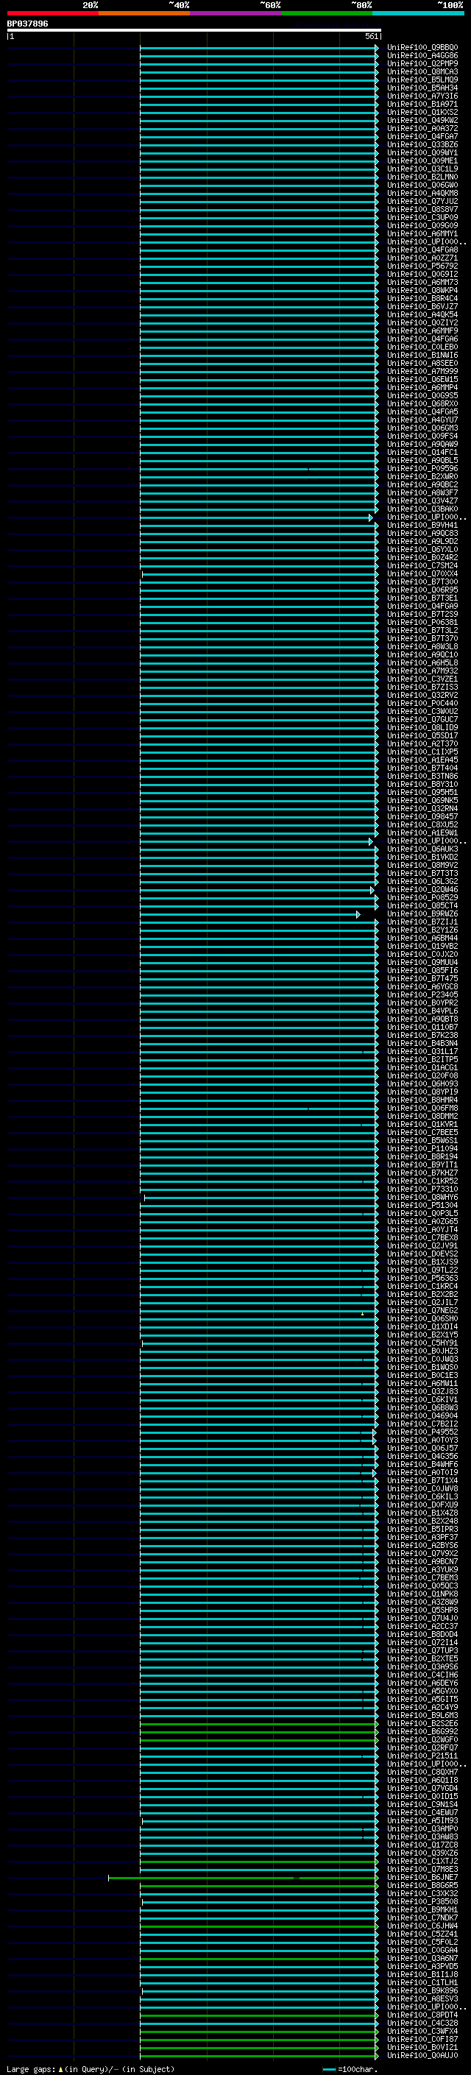
Task: Select hit label UniRef100_Q3C1L9
Action: click(x=422, y=169)
